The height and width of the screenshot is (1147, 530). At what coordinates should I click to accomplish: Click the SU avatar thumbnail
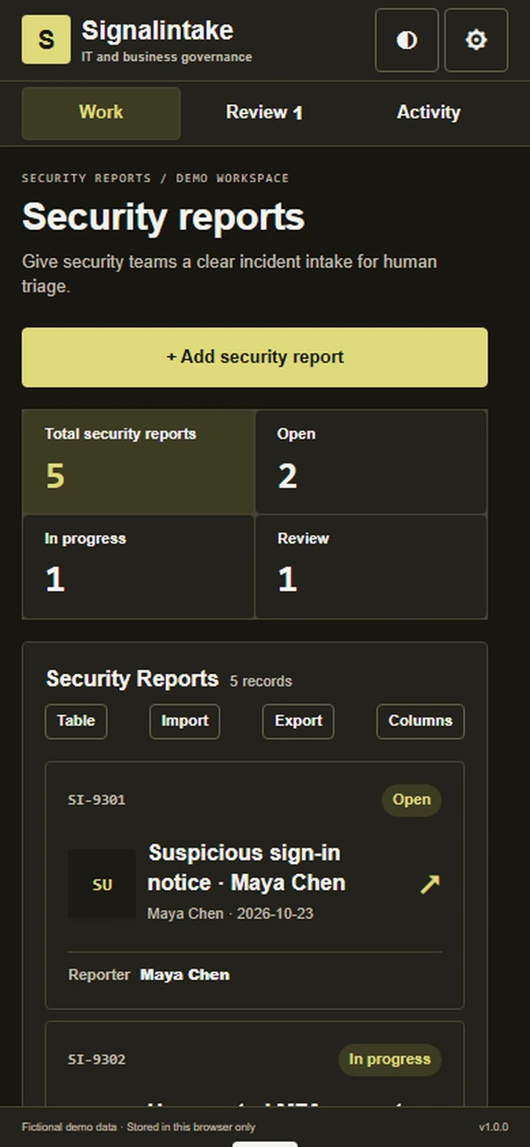(x=102, y=885)
